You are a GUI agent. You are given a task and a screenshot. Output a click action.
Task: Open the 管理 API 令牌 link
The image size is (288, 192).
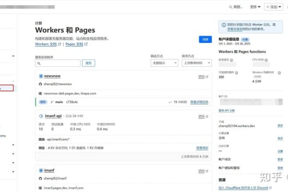227,110
